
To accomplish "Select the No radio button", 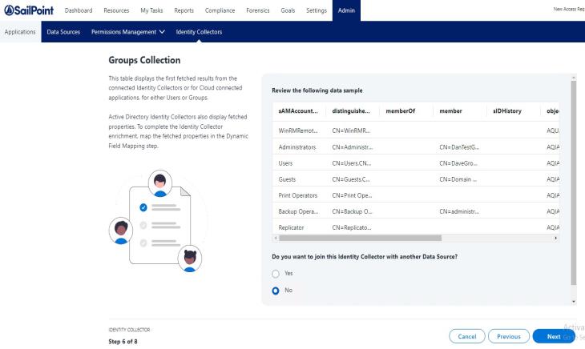I will point(276,291).
